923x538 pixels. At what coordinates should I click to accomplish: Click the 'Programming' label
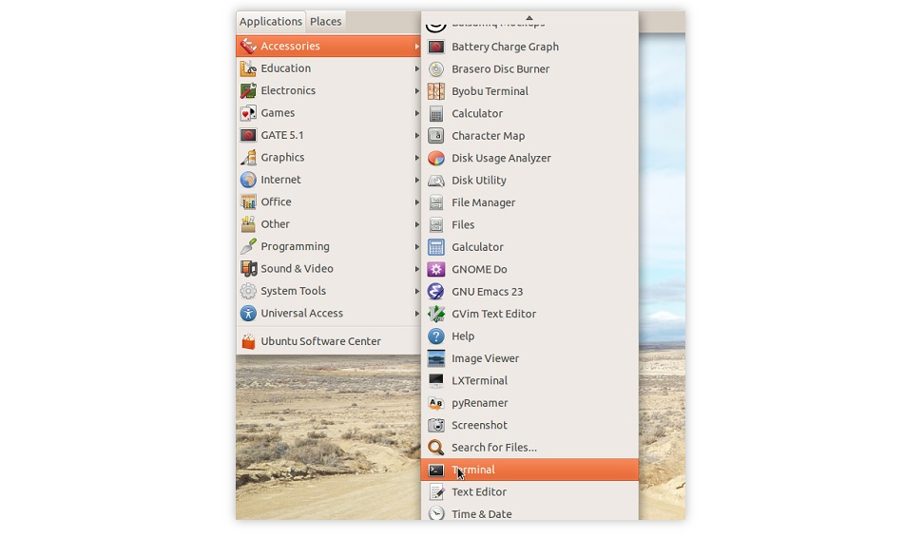click(x=295, y=246)
